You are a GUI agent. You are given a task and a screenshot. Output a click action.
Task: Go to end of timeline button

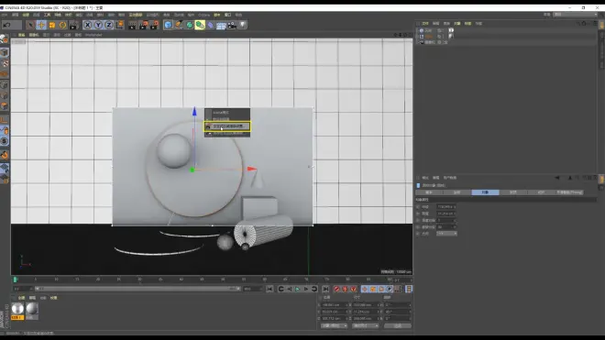tap(325, 289)
